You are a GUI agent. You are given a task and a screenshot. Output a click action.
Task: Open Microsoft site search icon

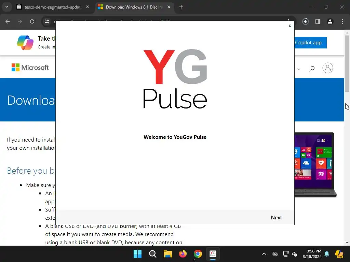312,69
